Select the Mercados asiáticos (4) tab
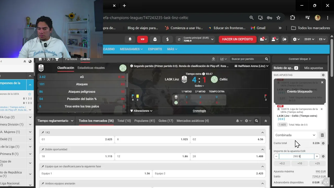The height and width of the screenshot is (188, 334). [193, 121]
